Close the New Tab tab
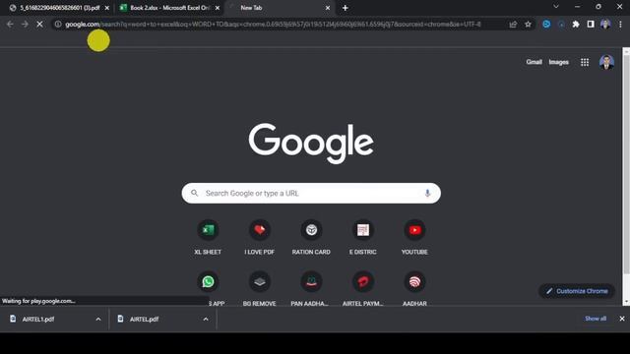Viewport: 630px width, 354px height. point(328,8)
